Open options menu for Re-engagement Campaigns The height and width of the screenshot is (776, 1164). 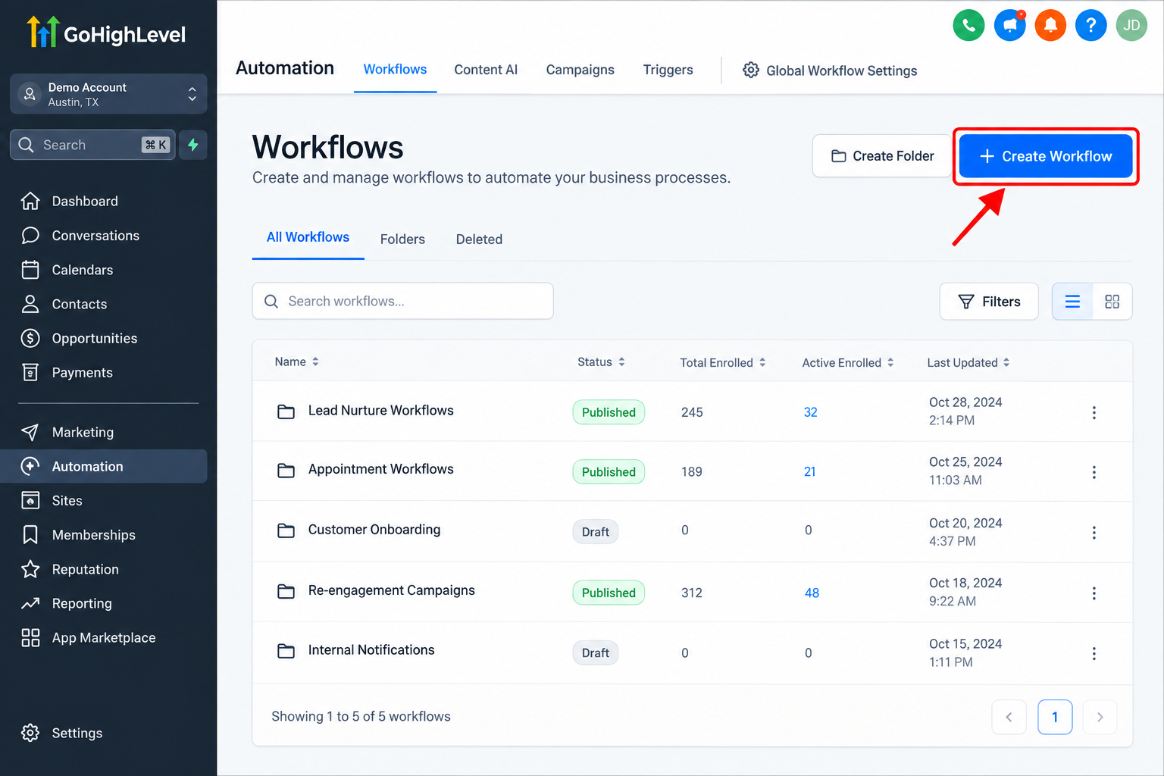(x=1094, y=593)
